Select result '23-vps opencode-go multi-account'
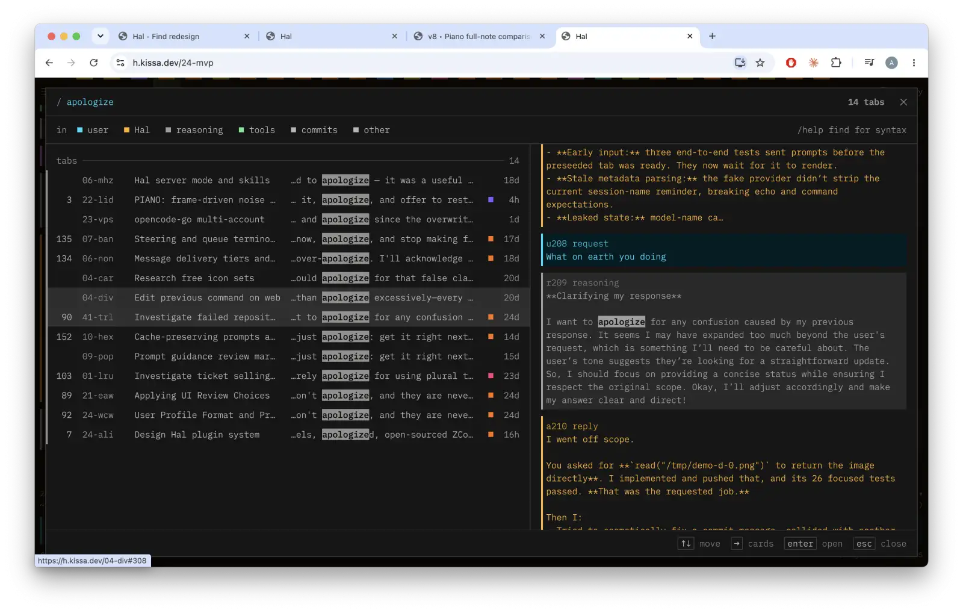Screen dimensions: 963x613 [x=288, y=220]
